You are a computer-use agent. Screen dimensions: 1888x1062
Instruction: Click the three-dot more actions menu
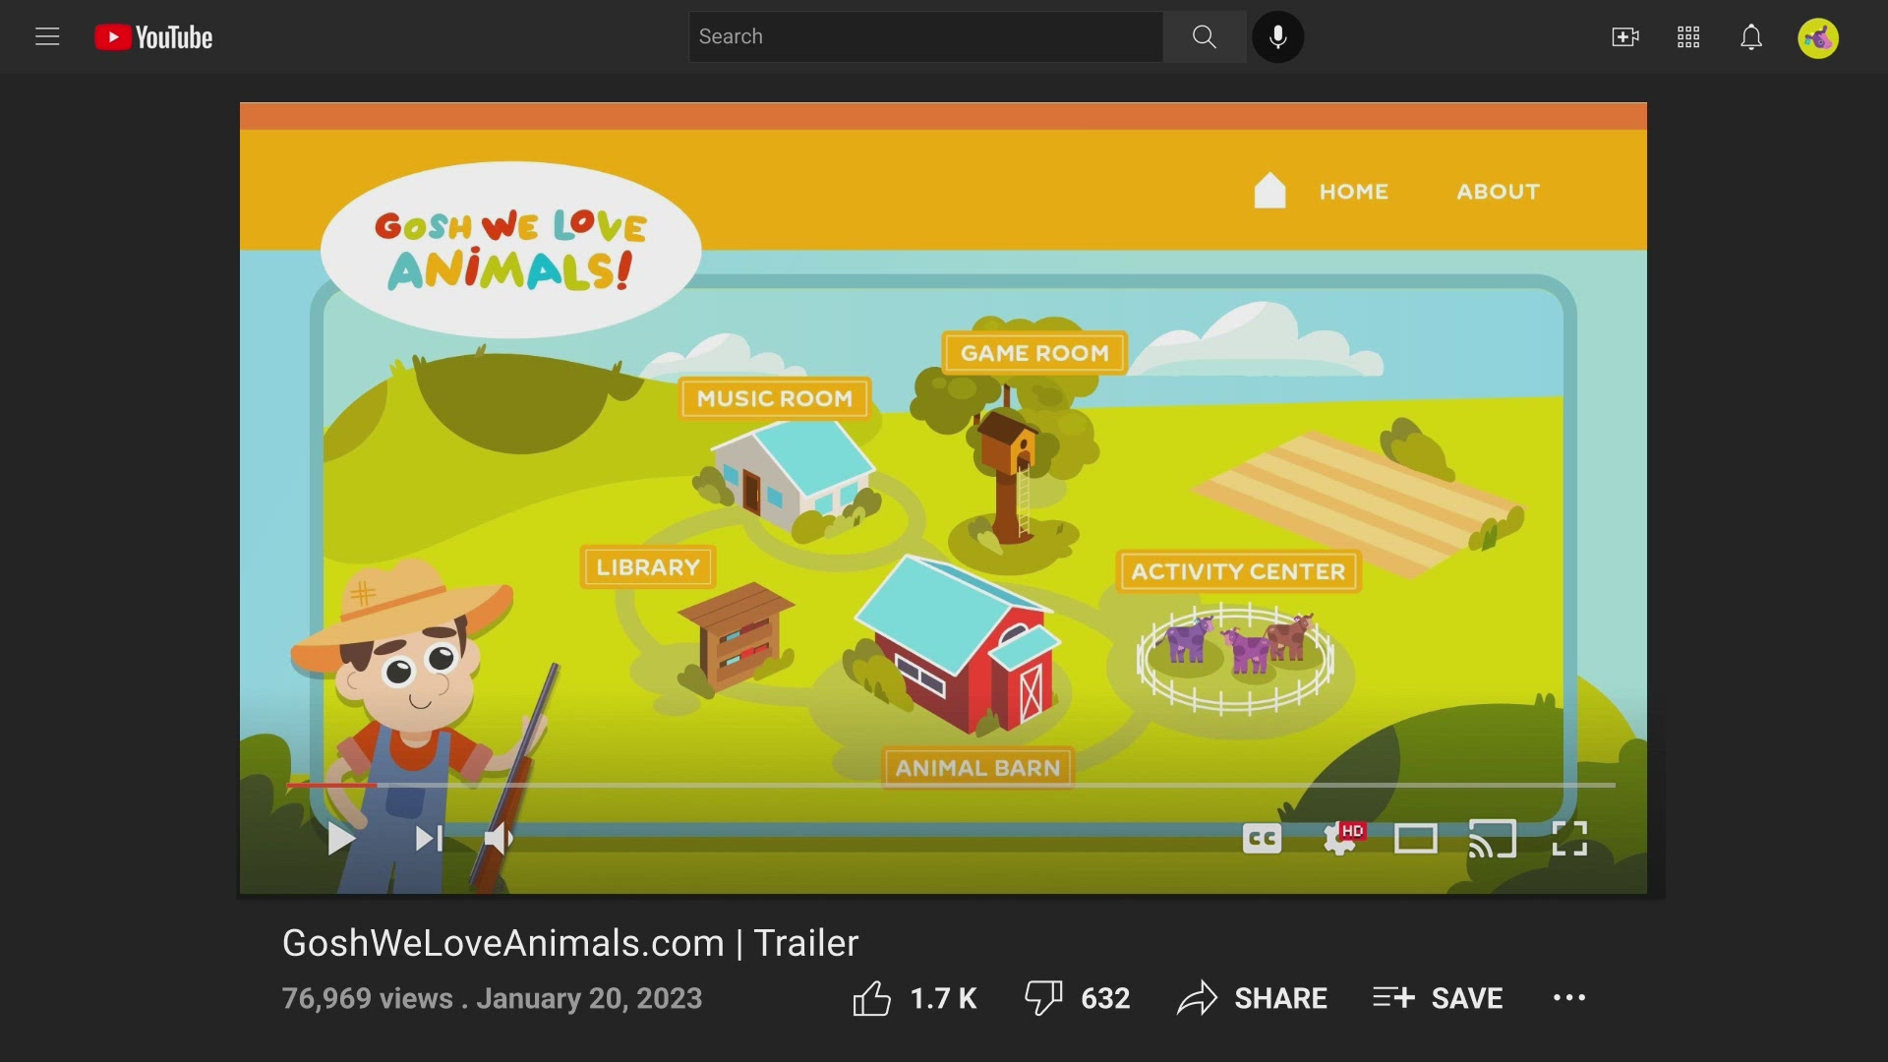pos(1568,997)
